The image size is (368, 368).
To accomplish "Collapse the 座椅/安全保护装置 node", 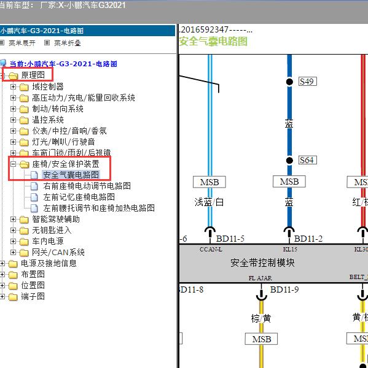I will click(x=13, y=164).
